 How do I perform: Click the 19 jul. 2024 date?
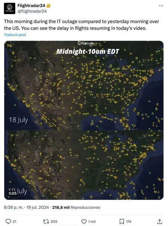(x=38, y=207)
